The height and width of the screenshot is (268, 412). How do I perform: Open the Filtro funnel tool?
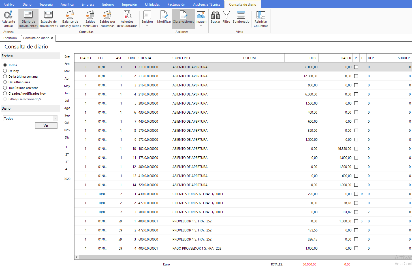[227, 17]
